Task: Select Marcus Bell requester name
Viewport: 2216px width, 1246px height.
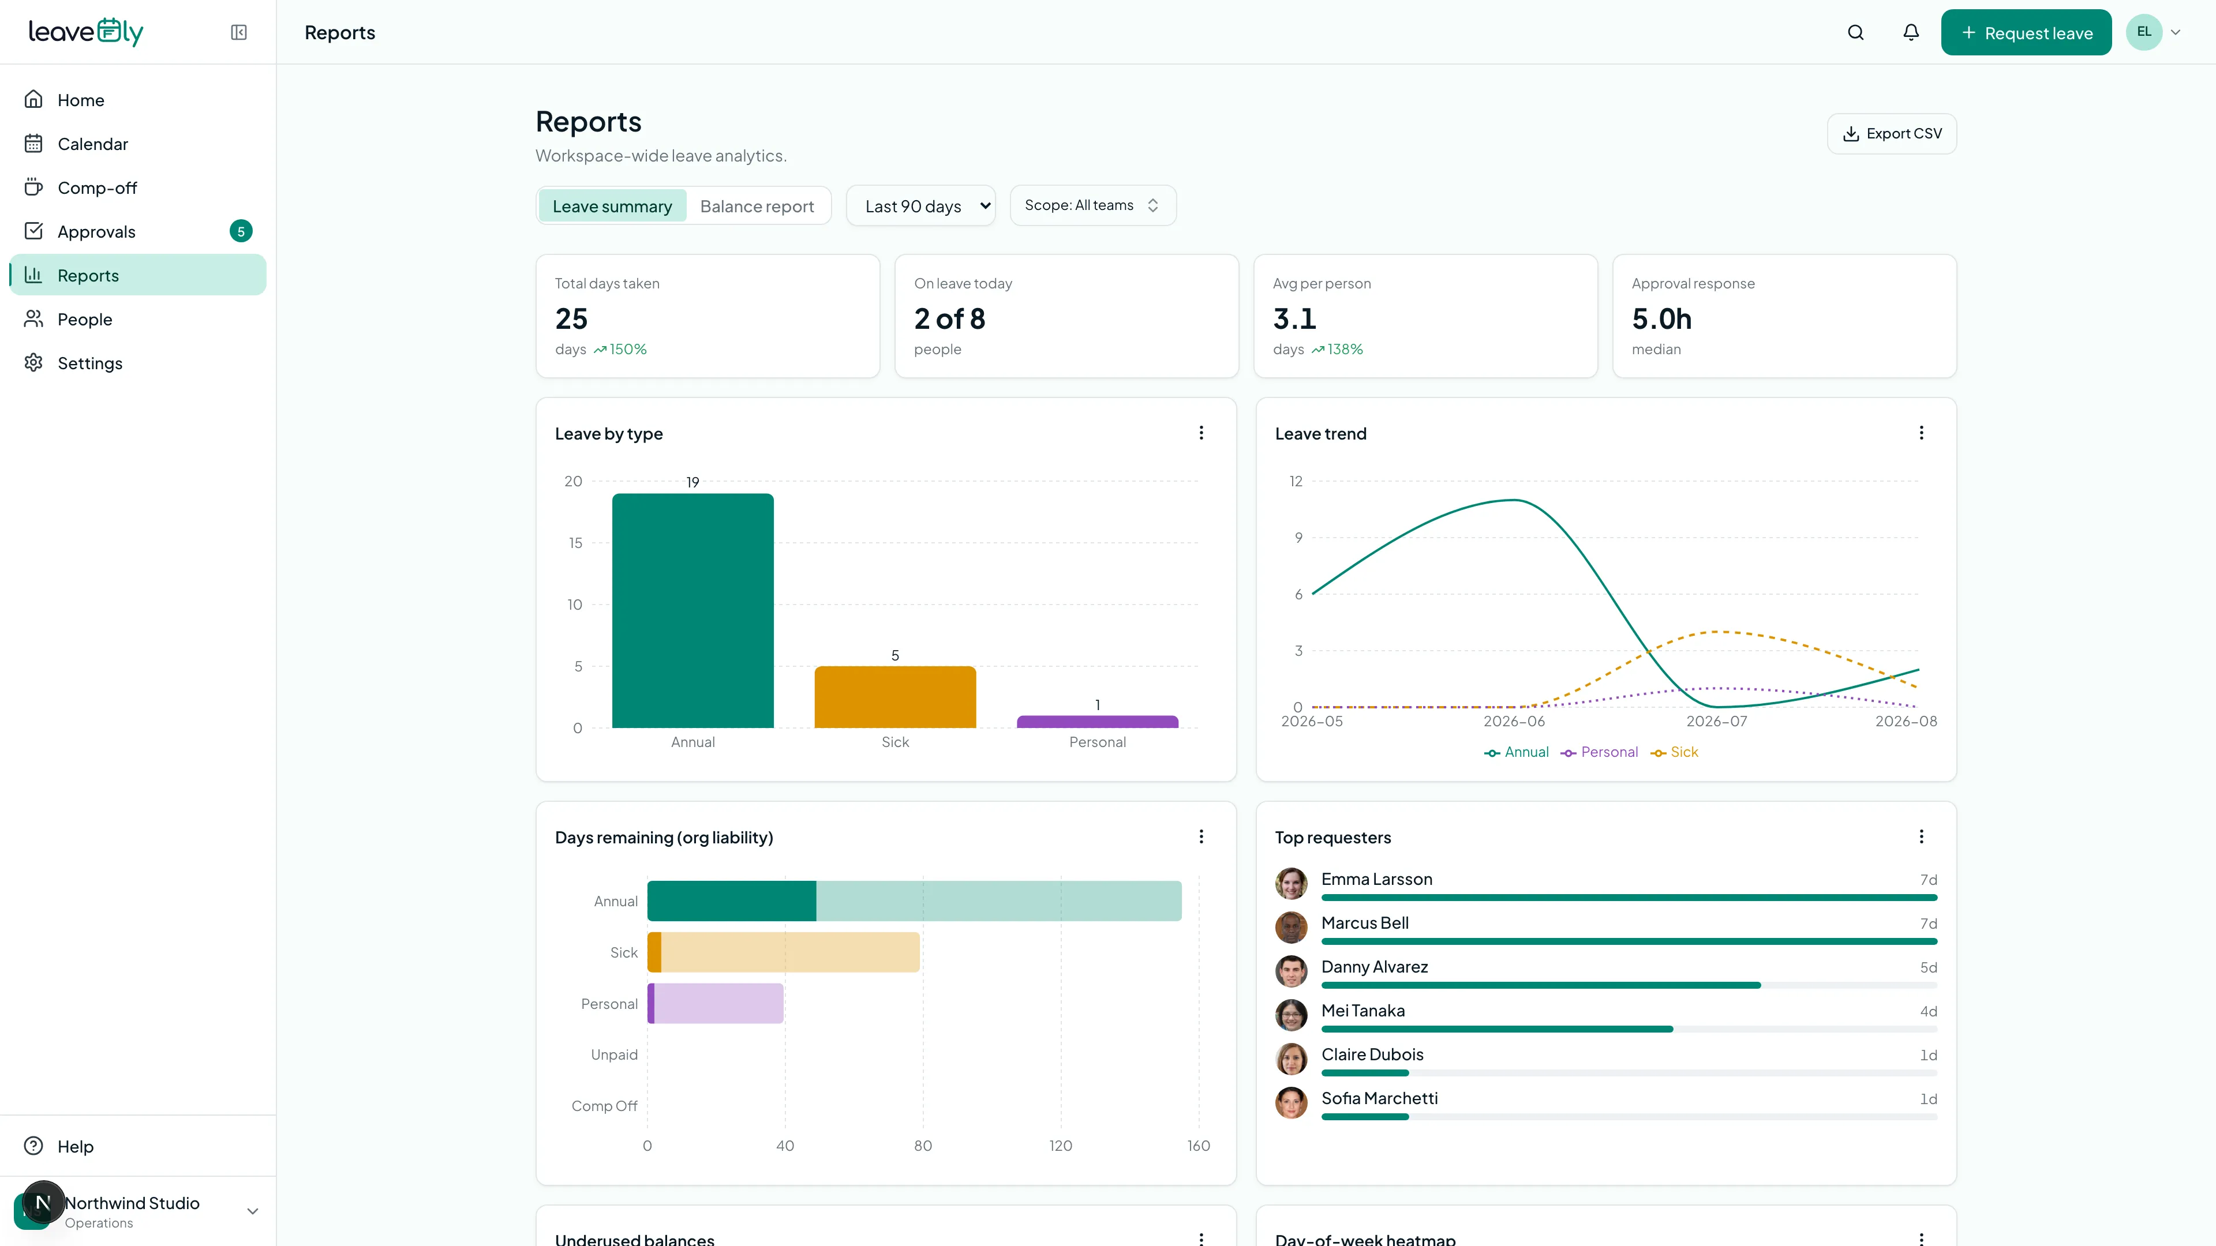Action: 1364,924
